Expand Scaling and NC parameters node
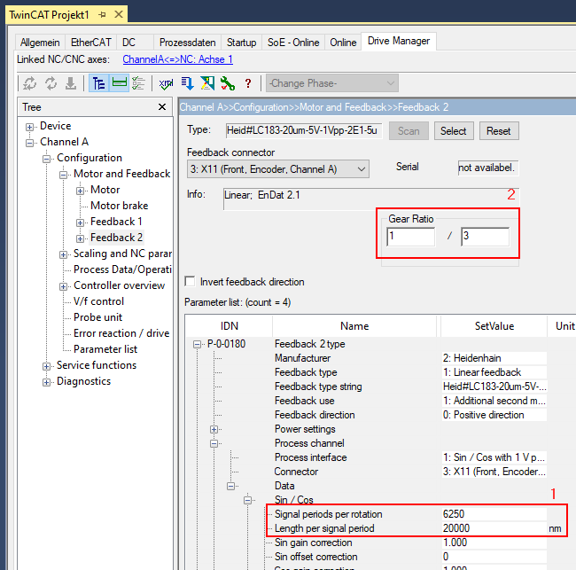576x570 pixels. [63, 254]
